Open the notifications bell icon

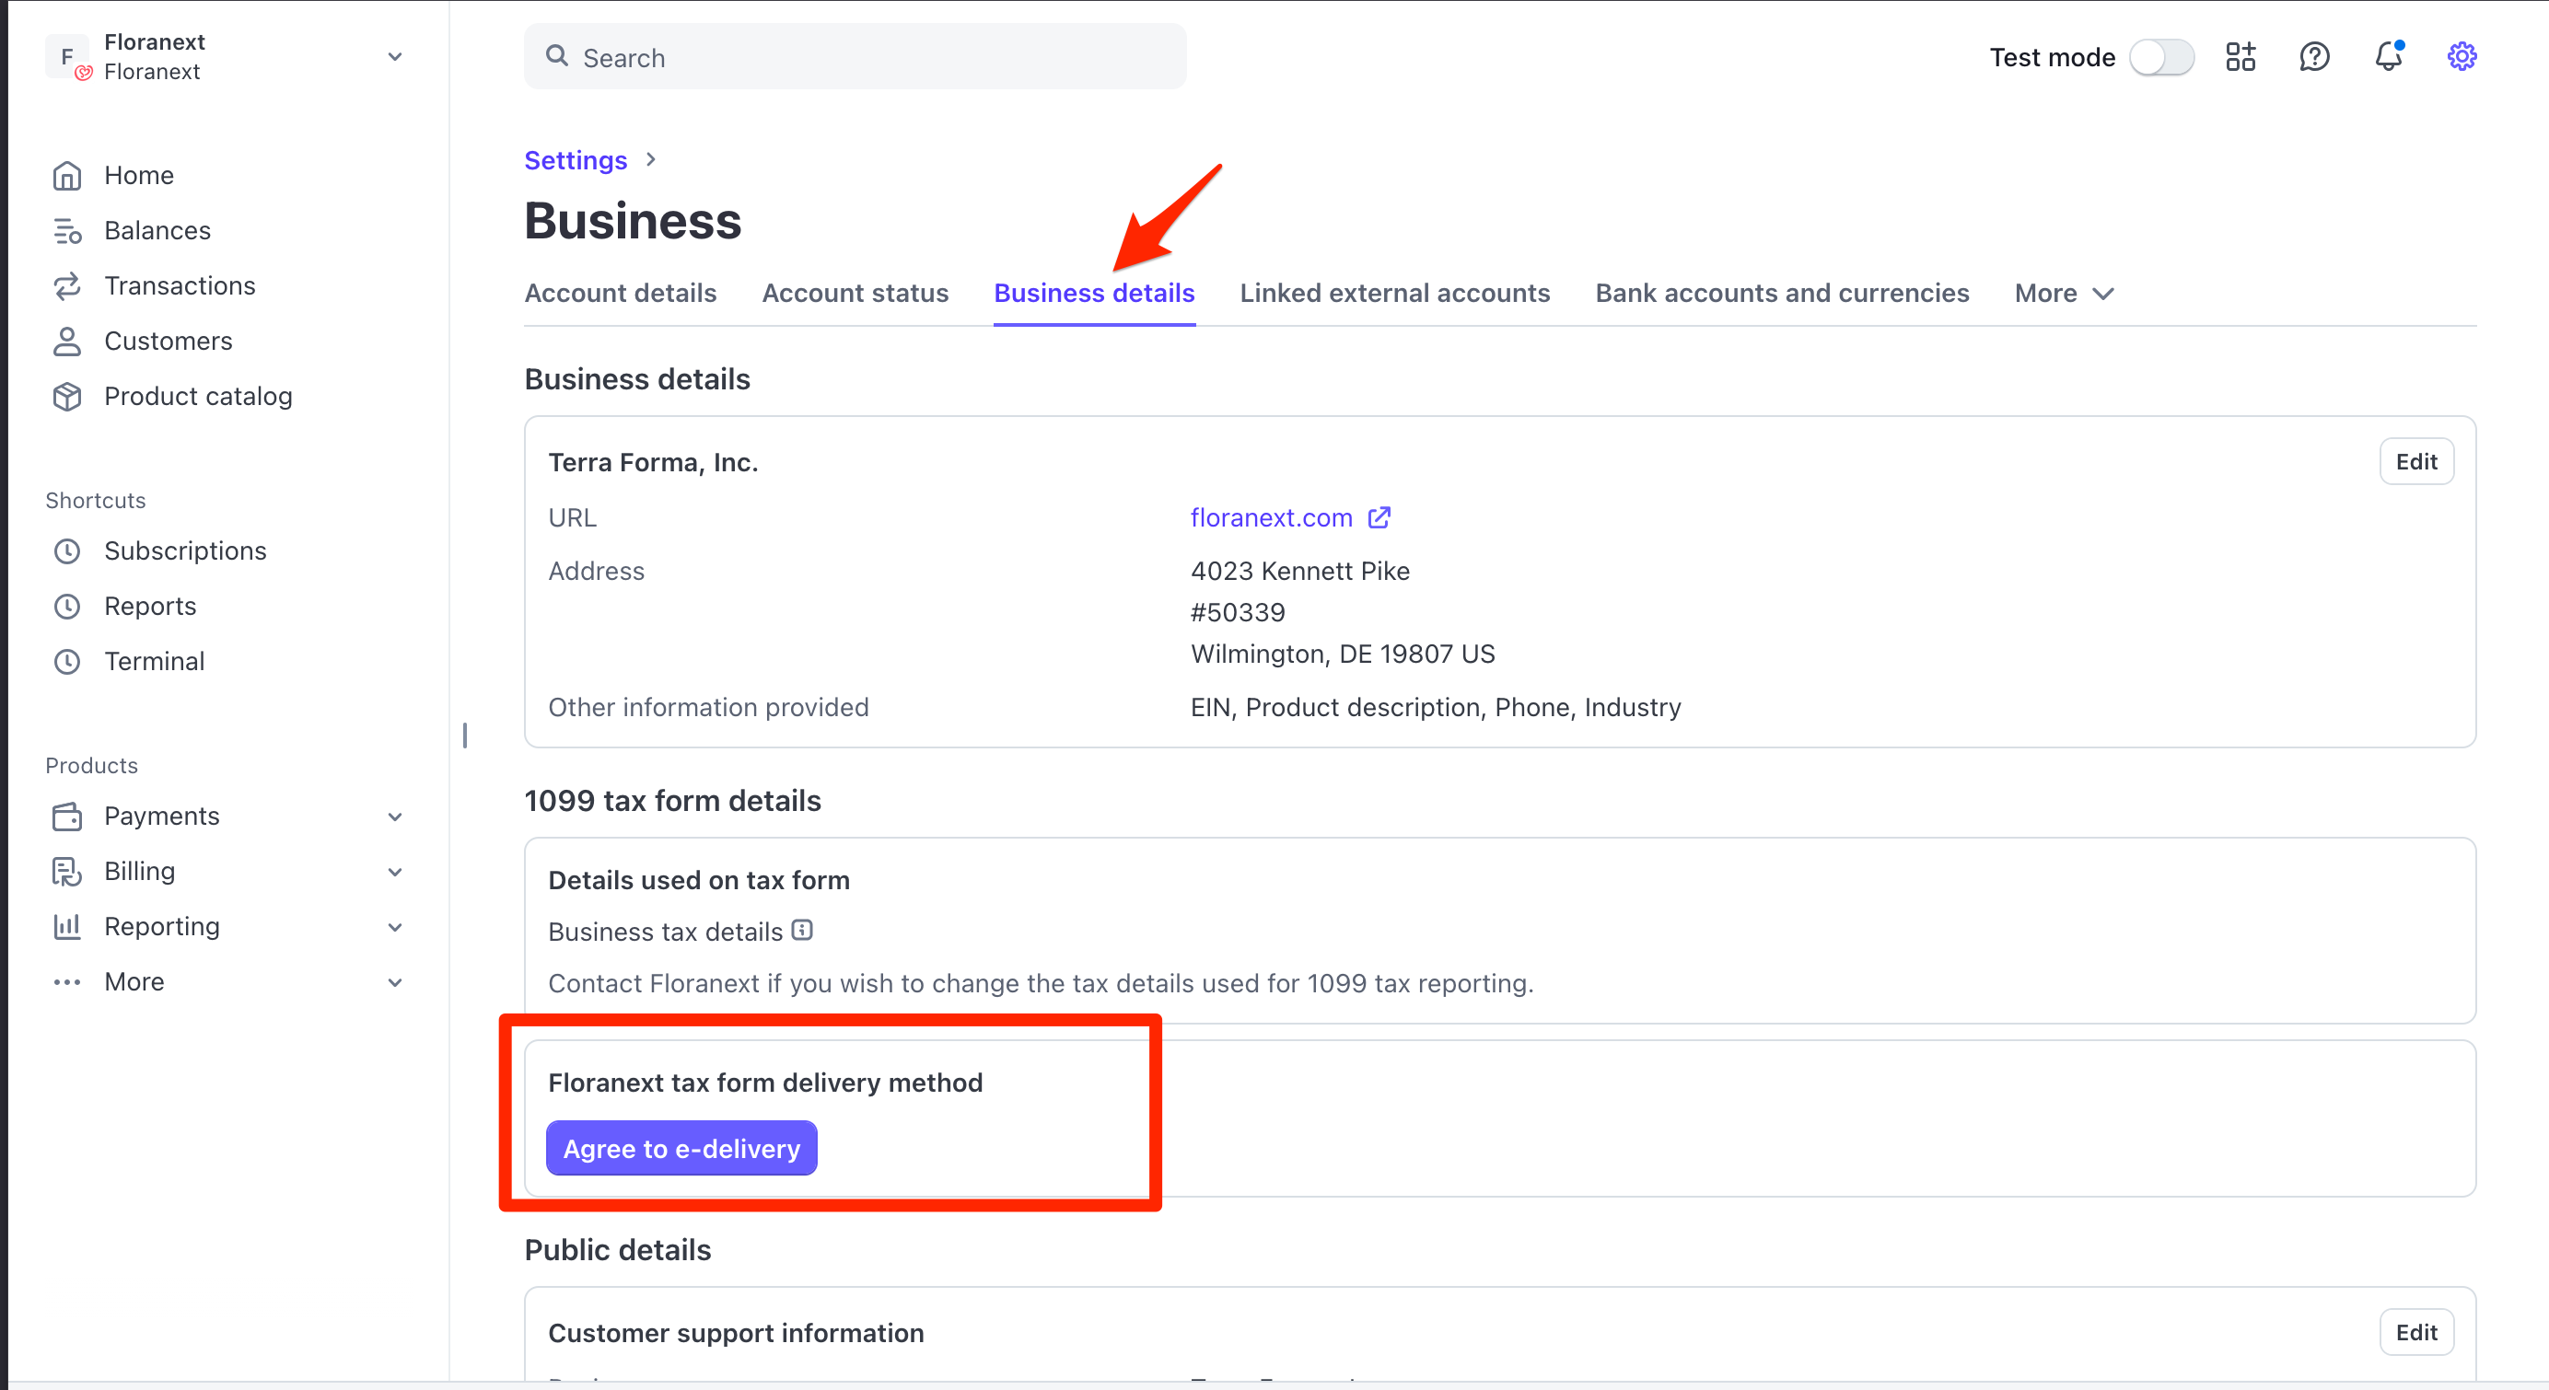(x=2388, y=56)
